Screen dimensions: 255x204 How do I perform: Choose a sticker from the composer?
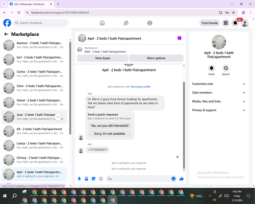click(94, 178)
